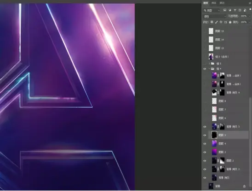Hide the 组 4 group

[205, 69]
